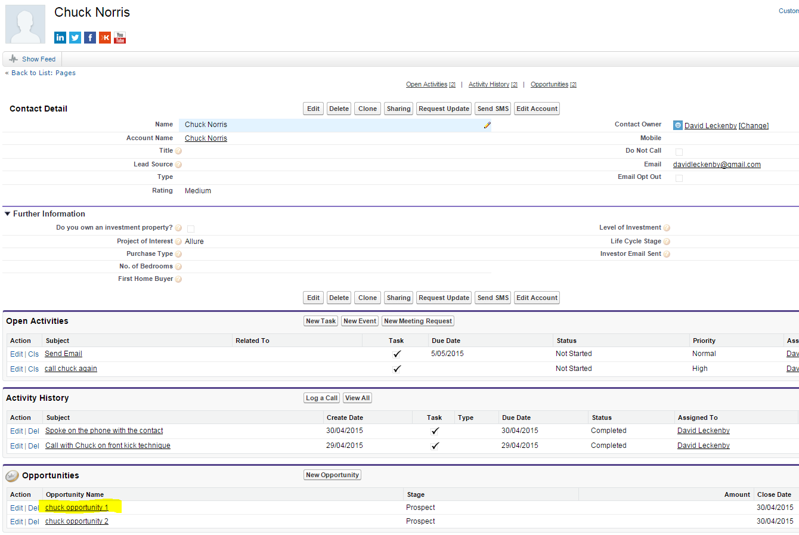
Task: Click the Contact Owner avatar icon
Action: (678, 125)
